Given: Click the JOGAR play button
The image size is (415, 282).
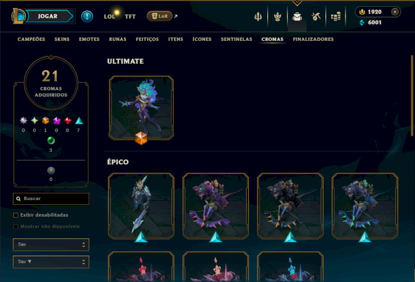Looking at the screenshot, I should coord(48,16).
